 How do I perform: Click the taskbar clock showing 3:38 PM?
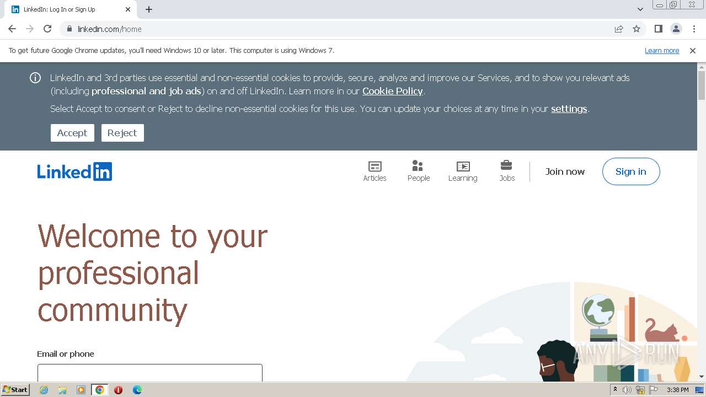coord(677,390)
